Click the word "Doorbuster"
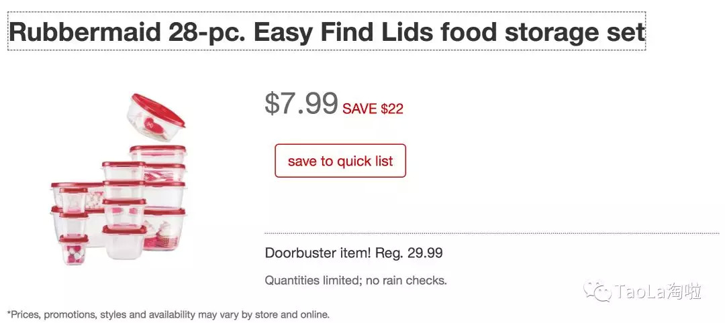The image size is (725, 323). point(297,253)
